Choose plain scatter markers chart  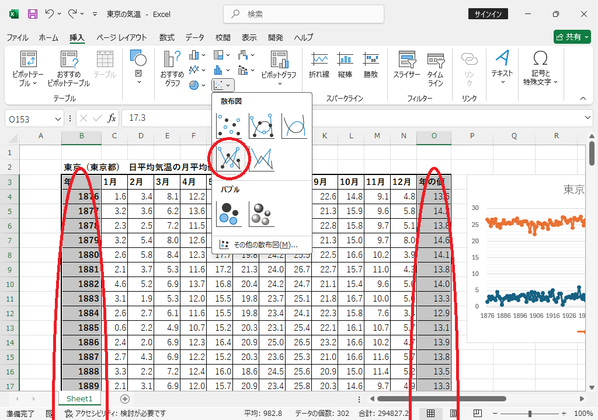point(229,125)
